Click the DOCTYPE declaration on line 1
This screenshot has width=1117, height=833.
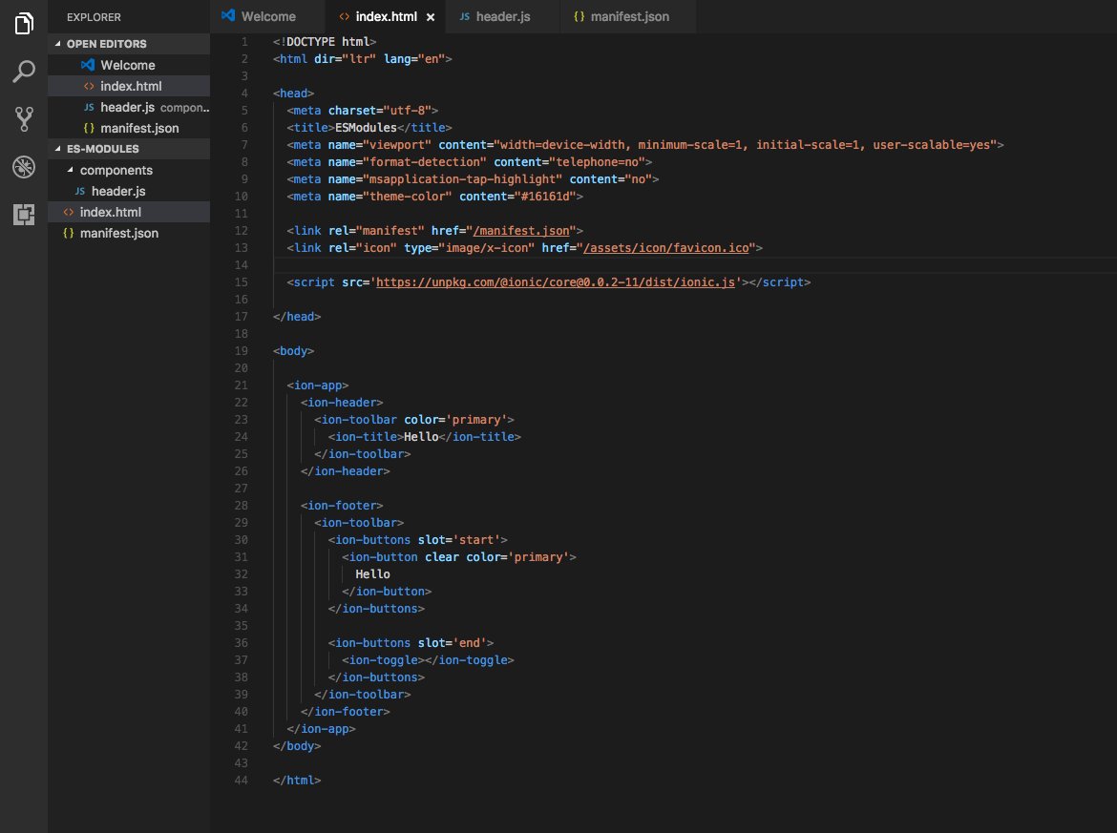click(x=325, y=41)
